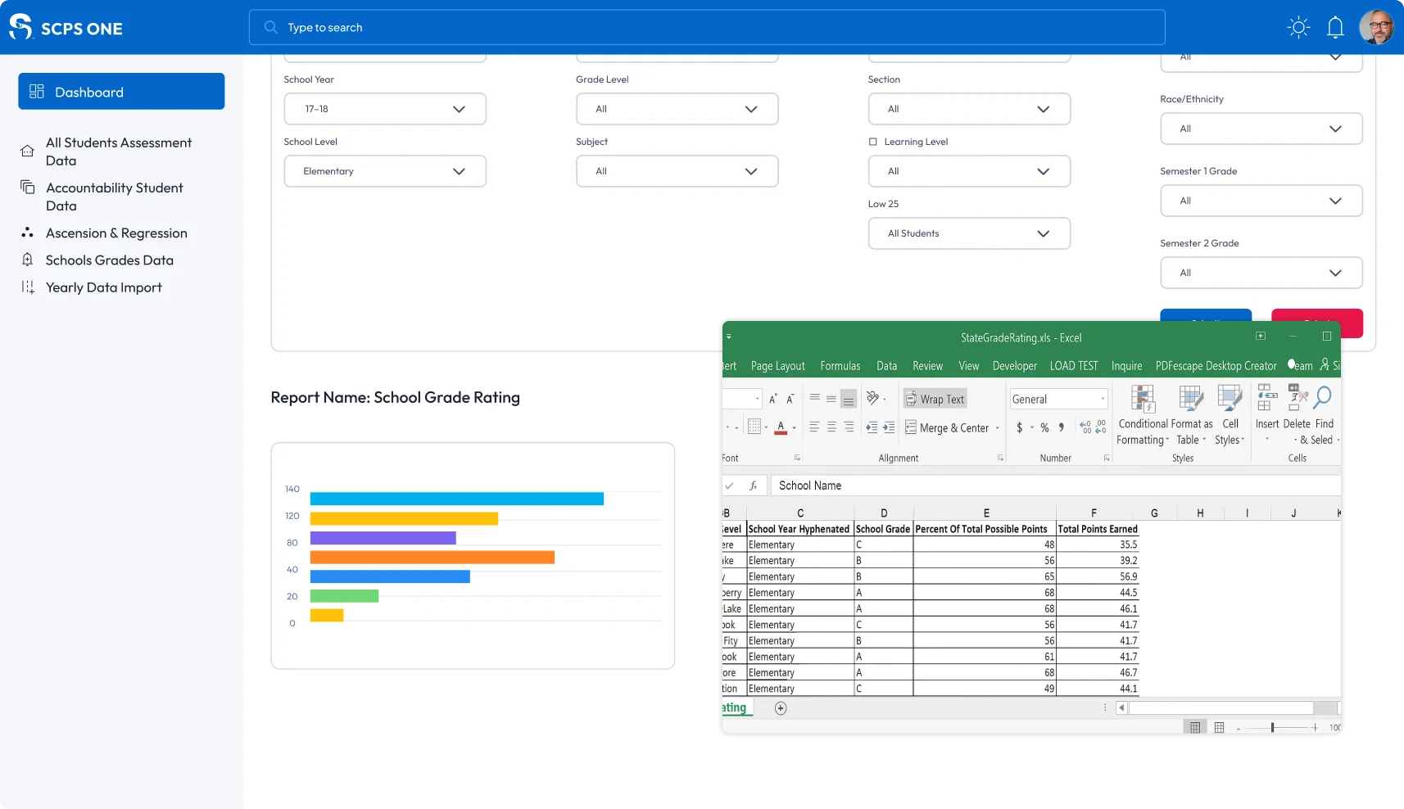1404x809 pixels.
Task: Add a new sheet with plus icon
Action: point(781,708)
